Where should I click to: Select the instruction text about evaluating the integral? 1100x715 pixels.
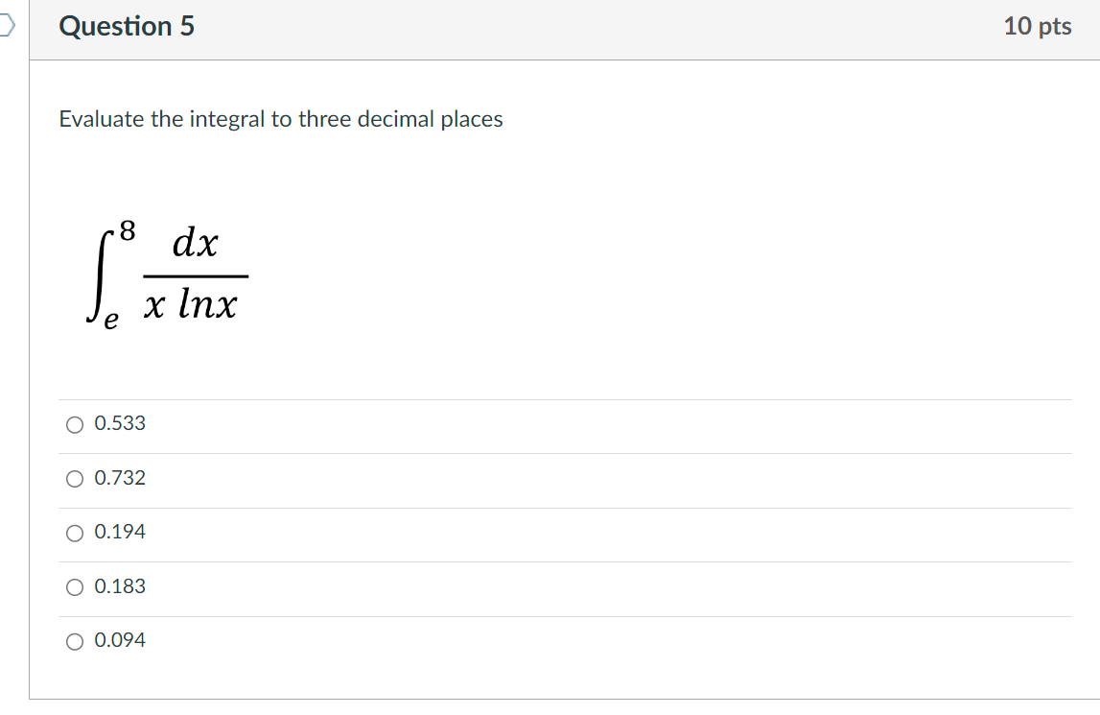click(280, 119)
